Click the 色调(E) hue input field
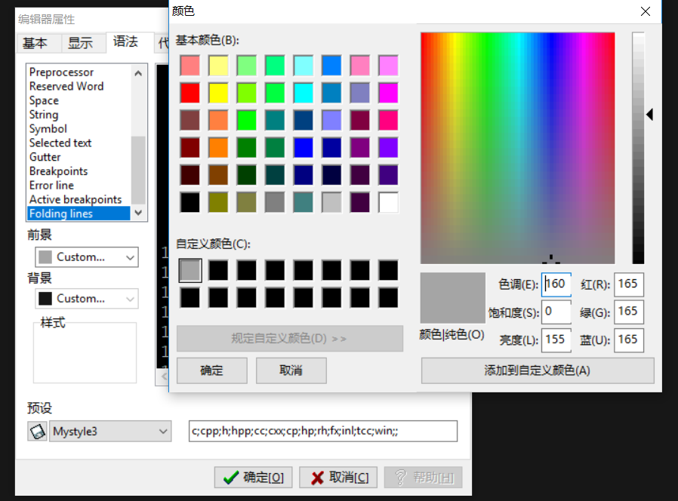This screenshot has width=678, height=501. 556,284
